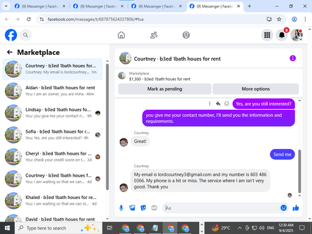
Task: Open the Groups icon in top navigation
Action: coord(186,35)
